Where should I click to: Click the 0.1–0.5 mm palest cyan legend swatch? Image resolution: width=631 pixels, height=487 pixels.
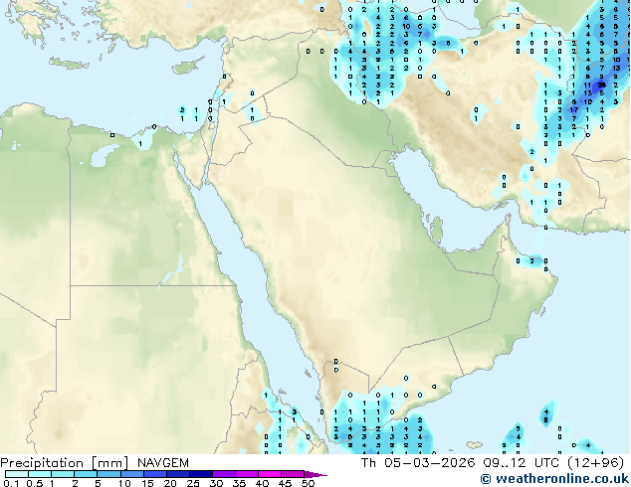pos(17,474)
